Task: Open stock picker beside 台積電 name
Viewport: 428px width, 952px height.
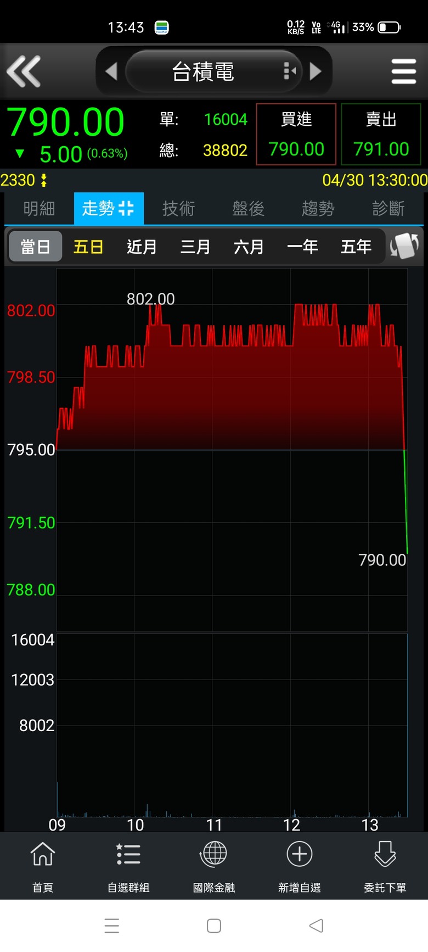Action: [x=290, y=71]
